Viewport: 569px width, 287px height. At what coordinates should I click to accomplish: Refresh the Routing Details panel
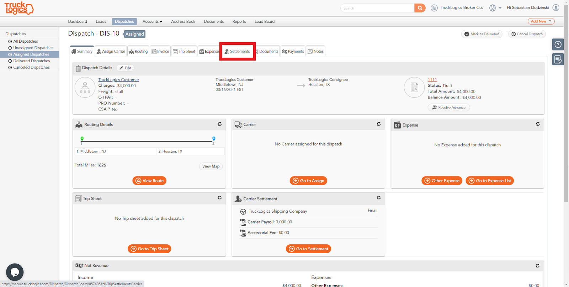220,124
